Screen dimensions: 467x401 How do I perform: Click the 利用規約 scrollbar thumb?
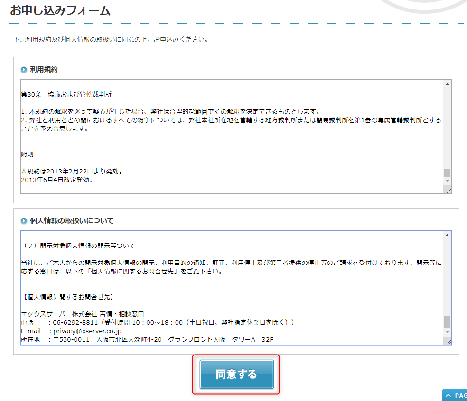point(447,173)
